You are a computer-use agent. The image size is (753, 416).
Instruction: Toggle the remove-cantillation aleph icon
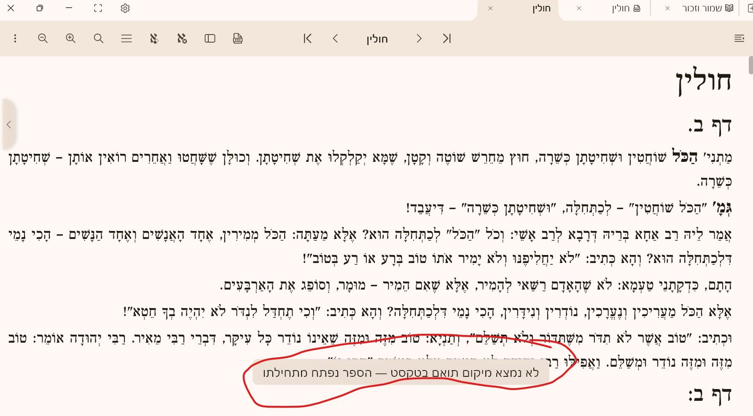182,39
